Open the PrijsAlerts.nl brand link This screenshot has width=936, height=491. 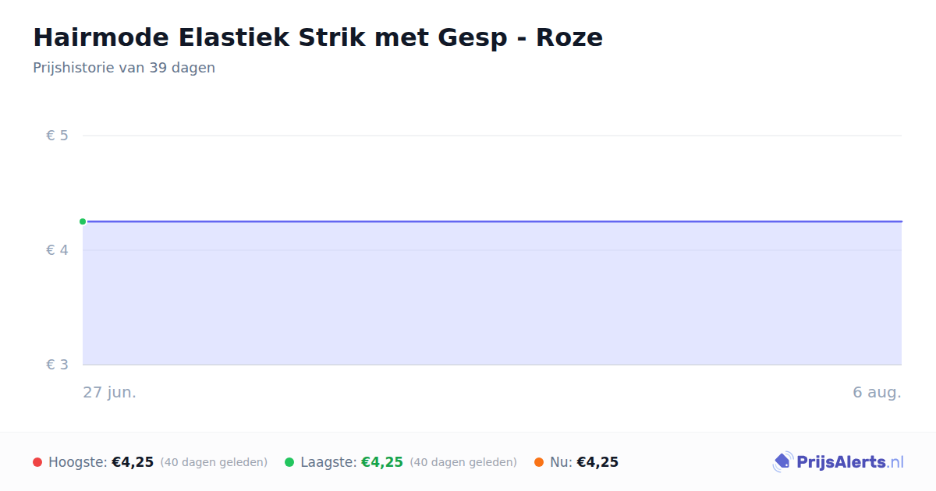pyautogui.click(x=838, y=462)
